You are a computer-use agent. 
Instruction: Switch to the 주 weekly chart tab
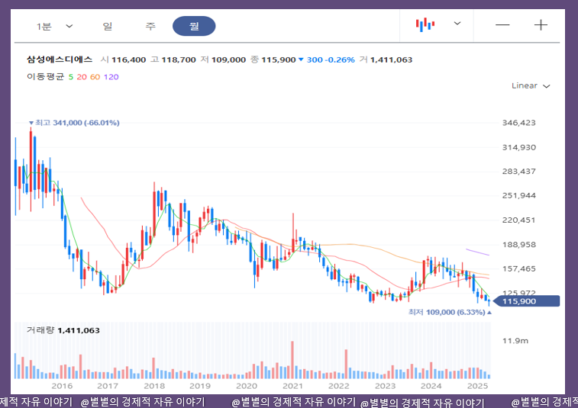150,26
